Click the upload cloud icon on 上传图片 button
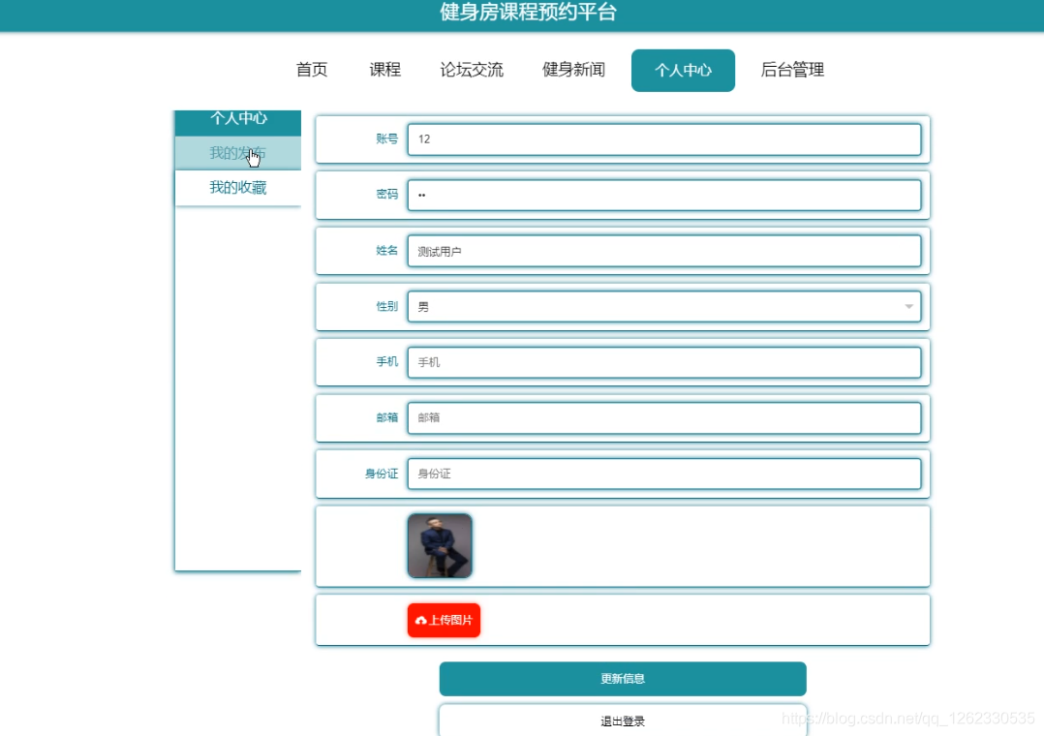This screenshot has width=1044, height=736. [420, 620]
